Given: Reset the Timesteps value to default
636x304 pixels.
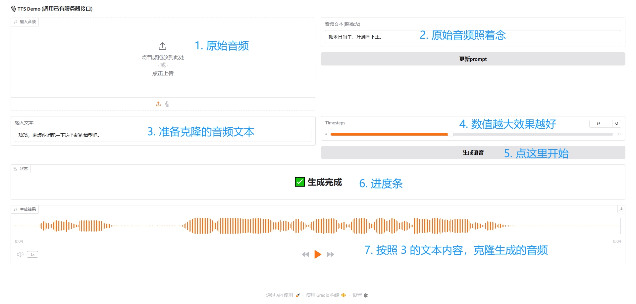Looking at the screenshot, I should [x=616, y=124].
